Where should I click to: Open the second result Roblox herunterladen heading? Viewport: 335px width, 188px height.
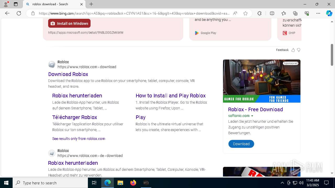pyautogui.click(x=73, y=163)
